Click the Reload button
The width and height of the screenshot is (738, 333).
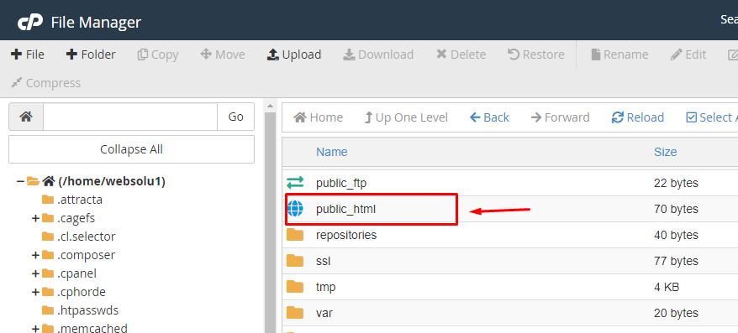(638, 117)
